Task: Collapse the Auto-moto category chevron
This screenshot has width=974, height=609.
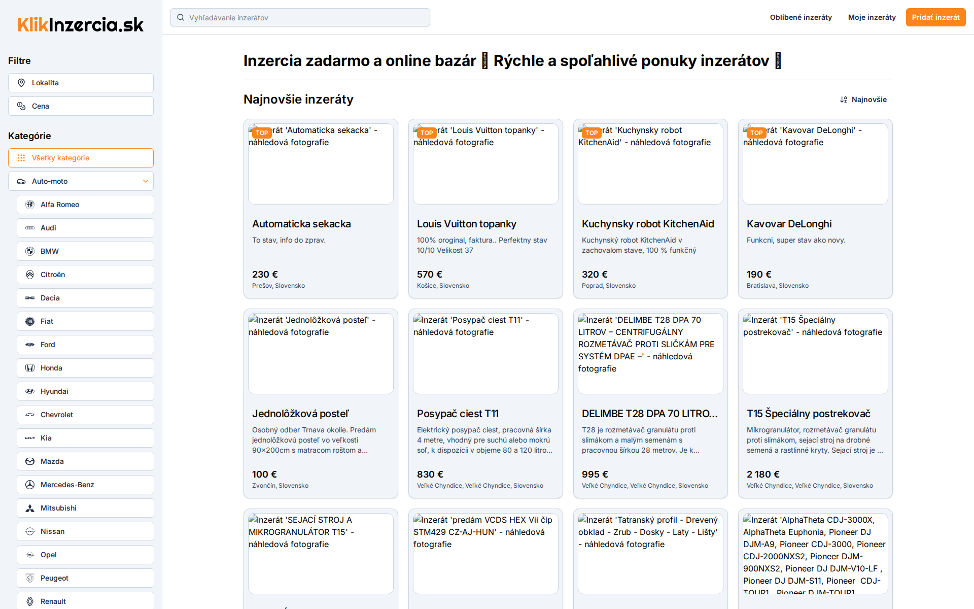Action: point(146,181)
